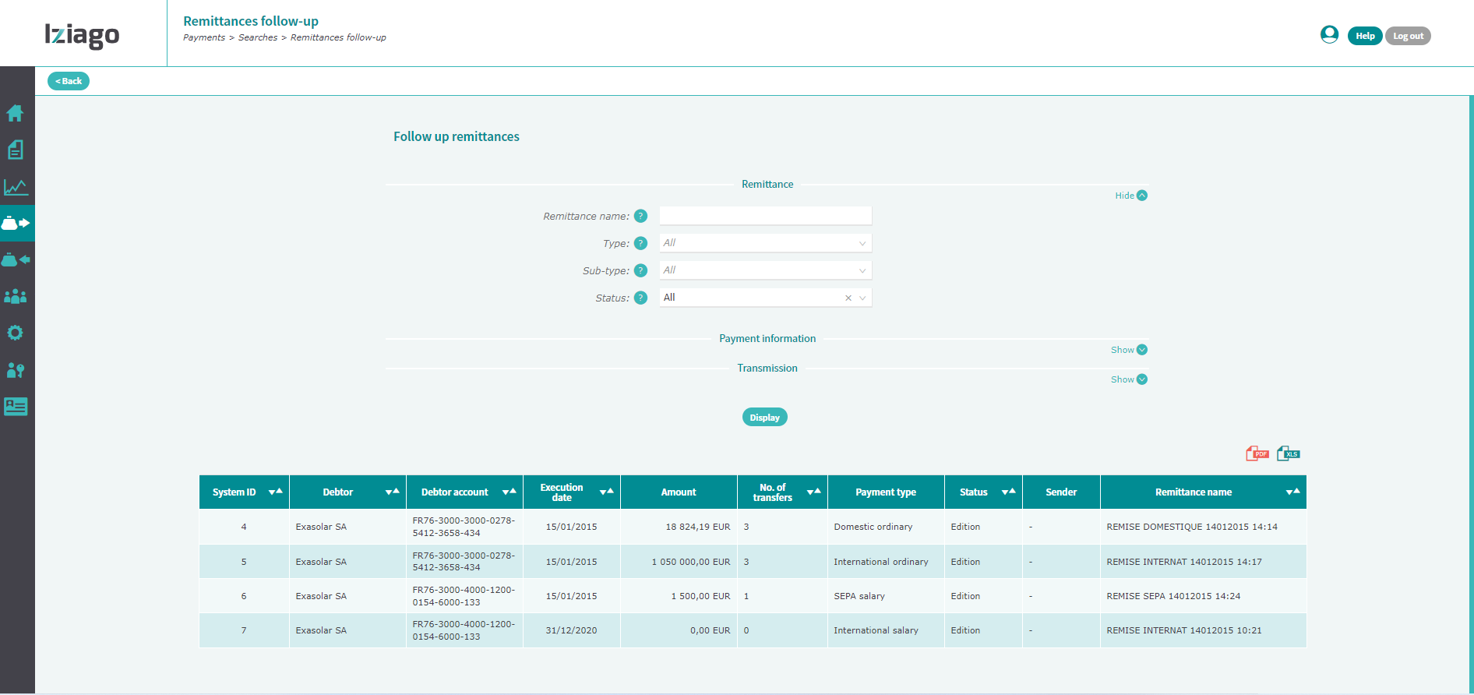This screenshot has height=695, width=1474.
Task: Click Remittances follow-up in the breadcrumb
Action: click(x=338, y=37)
